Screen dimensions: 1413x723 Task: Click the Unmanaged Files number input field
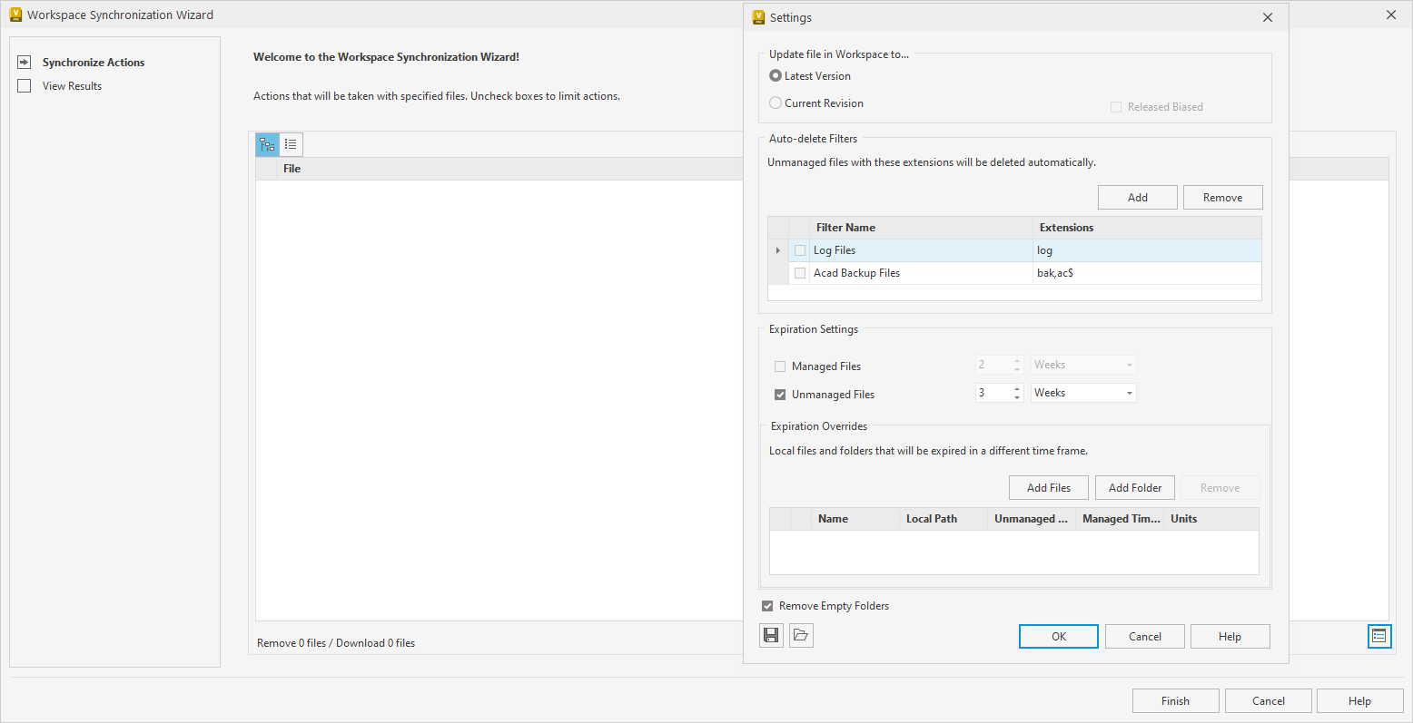coord(994,392)
